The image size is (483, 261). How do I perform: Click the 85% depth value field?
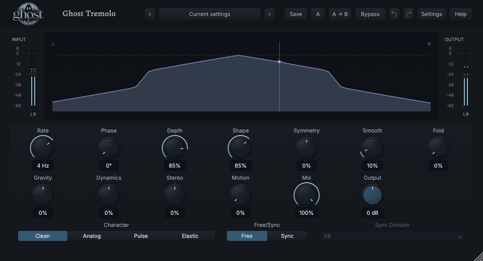coord(175,166)
